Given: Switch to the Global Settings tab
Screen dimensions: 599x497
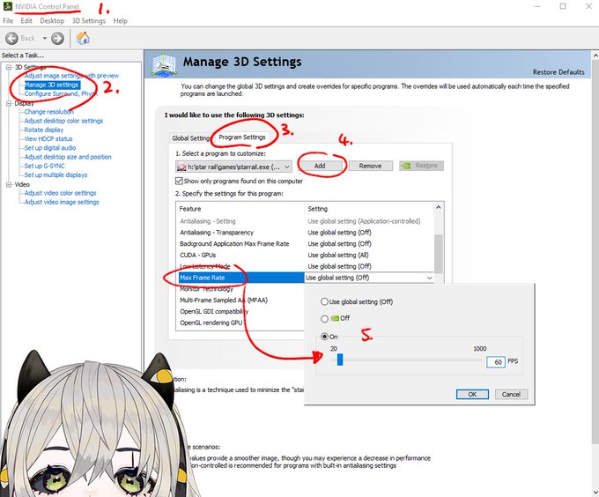Looking at the screenshot, I should (x=190, y=138).
